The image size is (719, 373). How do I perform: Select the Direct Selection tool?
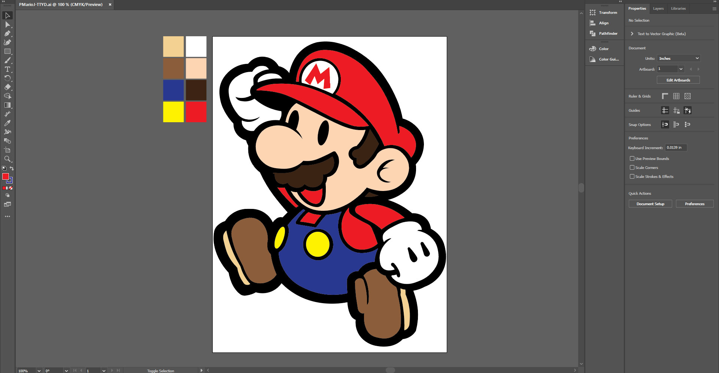7,24
